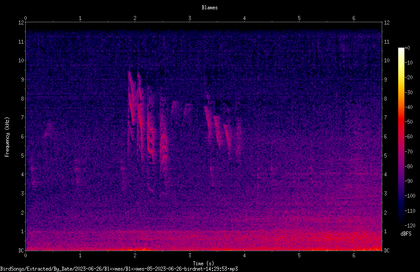Click the '12' label on the right frequency axis
Viewport: 420px width, 272px height.
tap(387, 23)
